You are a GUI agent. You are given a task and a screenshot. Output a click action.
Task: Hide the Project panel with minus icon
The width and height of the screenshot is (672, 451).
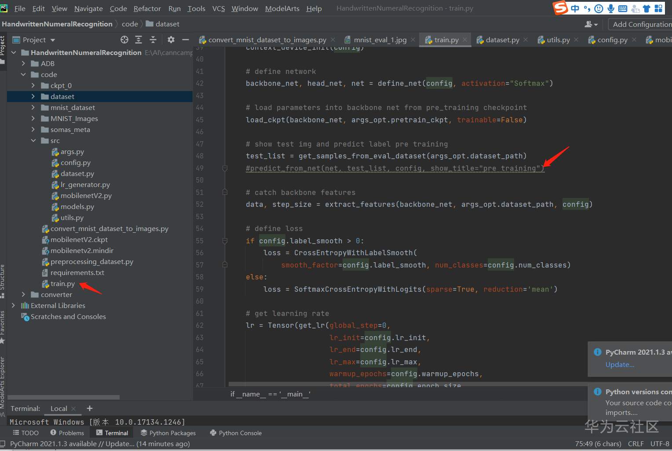186,40
